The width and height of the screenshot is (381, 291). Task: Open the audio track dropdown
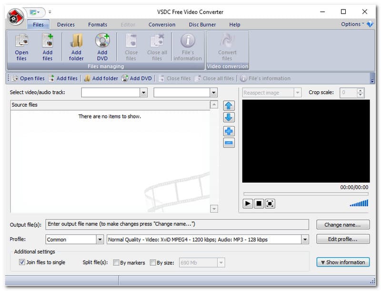(213, 92)
